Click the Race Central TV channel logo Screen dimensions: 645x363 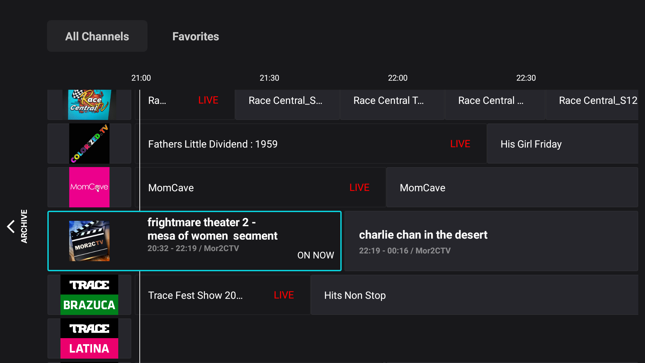point(89,105)
